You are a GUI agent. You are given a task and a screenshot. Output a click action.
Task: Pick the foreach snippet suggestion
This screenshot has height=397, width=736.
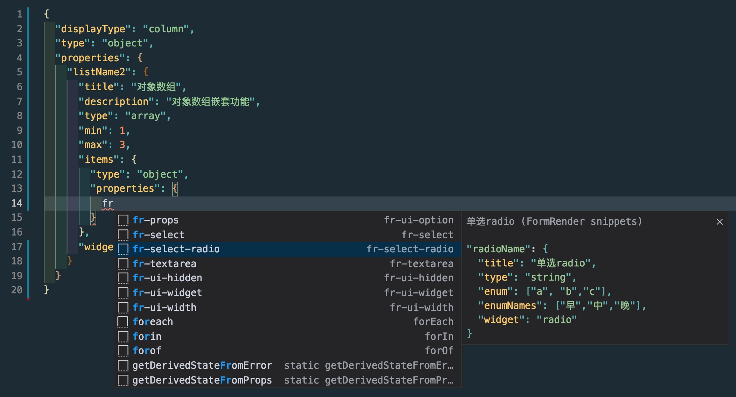pos(153,322)
